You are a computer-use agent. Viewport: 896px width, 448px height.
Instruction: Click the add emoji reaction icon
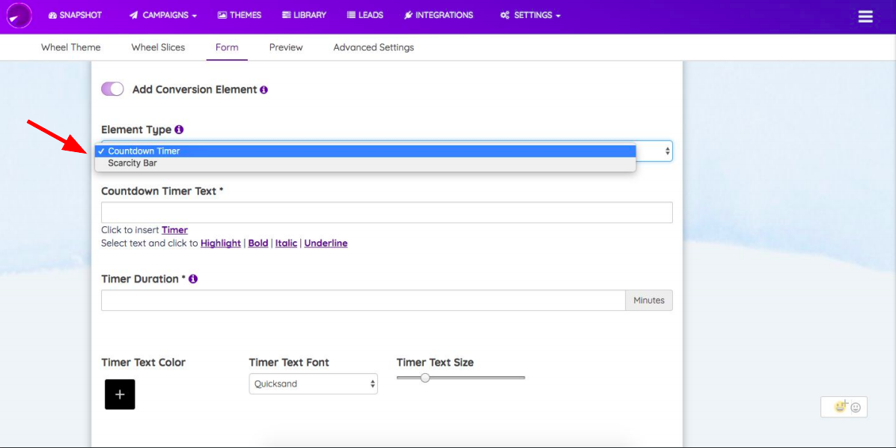click(840, 406)
